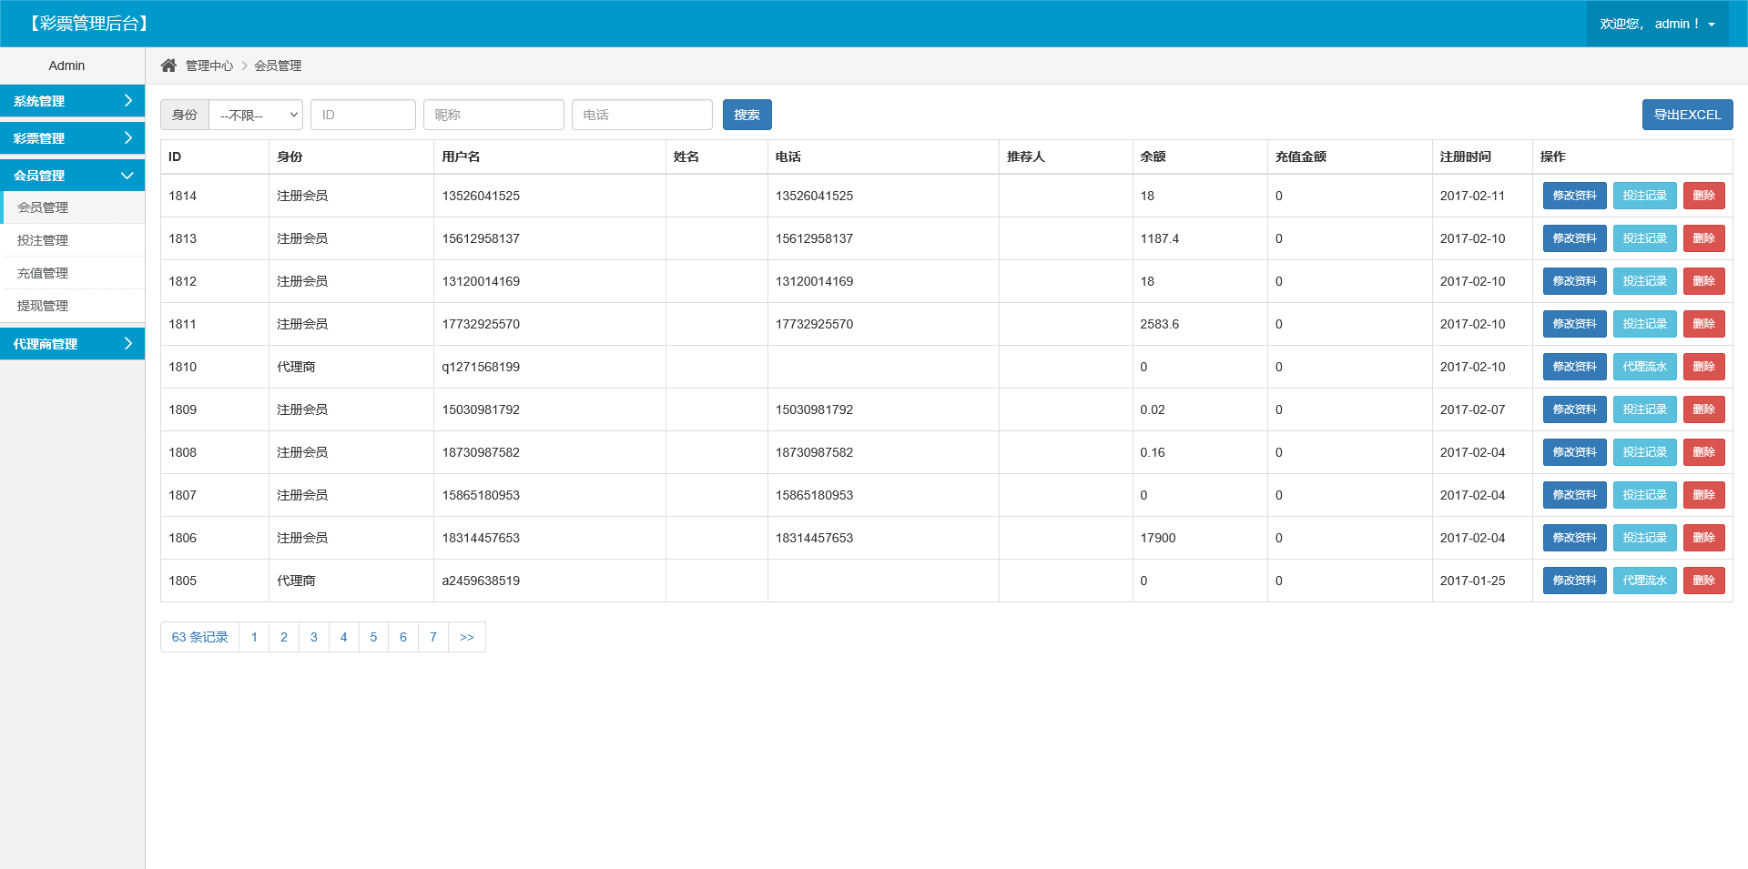Expand the 代理商管理 sidebar menu
The image size is (1748, 869).
[x=72, y=344]
